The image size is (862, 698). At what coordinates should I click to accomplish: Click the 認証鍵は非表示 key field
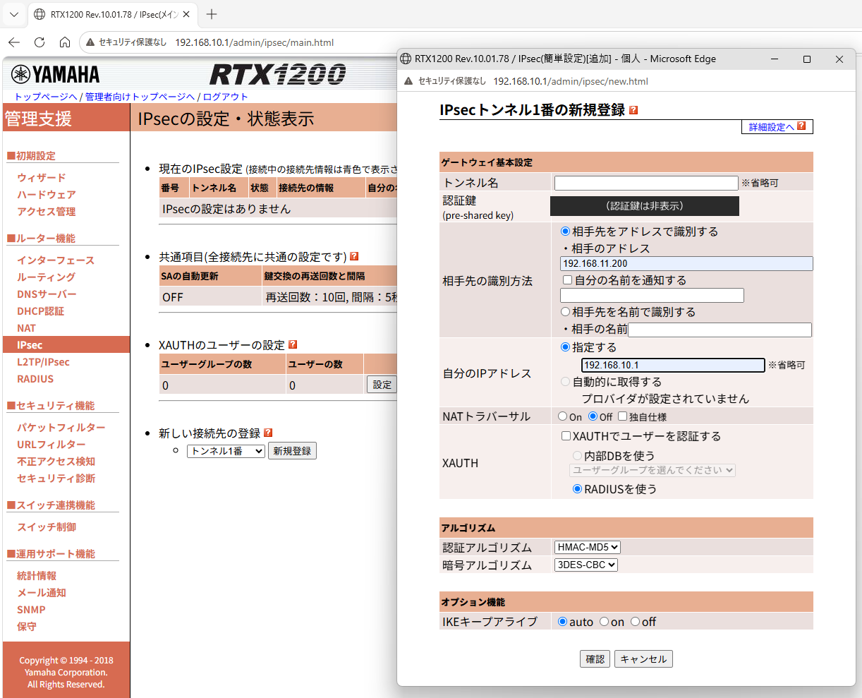click(x=645, y=206)
